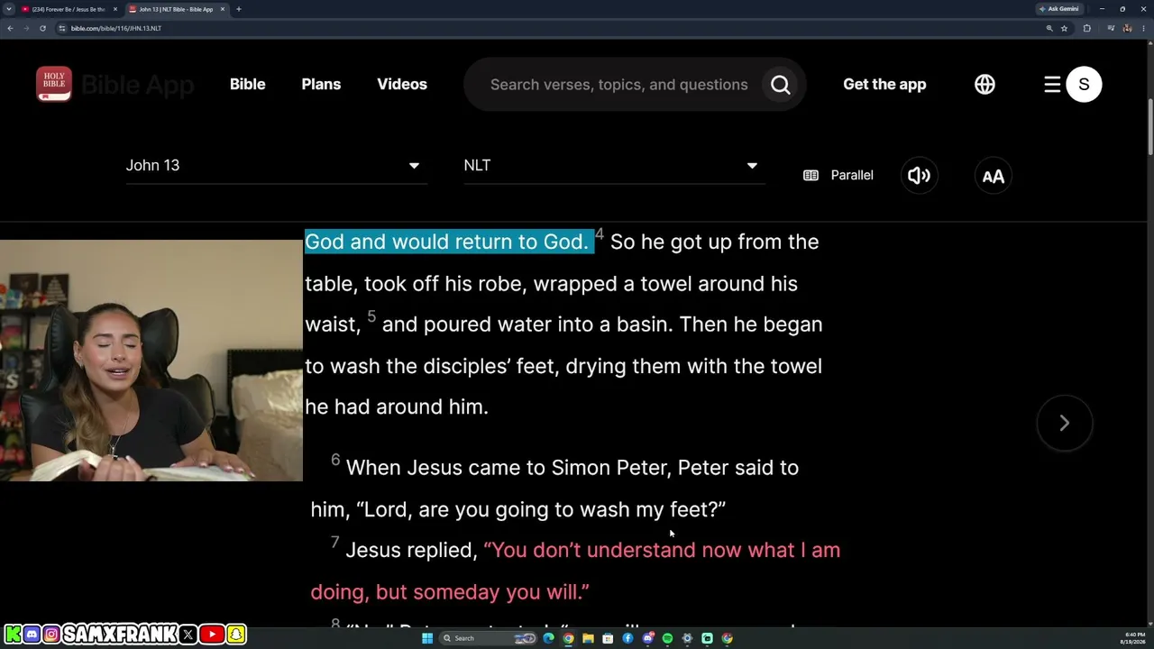
Task: Open the tab search dropdown arrow
Action: coord(8,9)
